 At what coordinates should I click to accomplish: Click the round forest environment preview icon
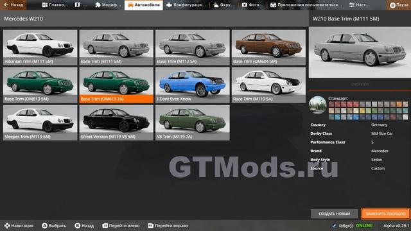tap(317, 105)
